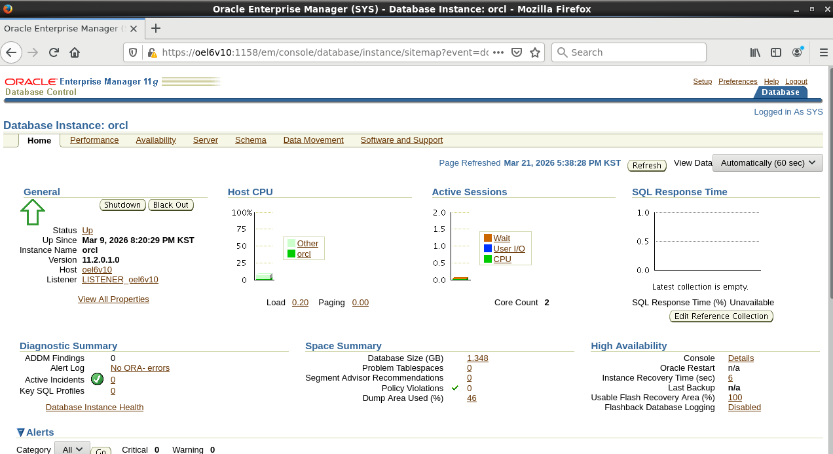
Task: Click the Paging 0.00 link
Action: point(360,303)
